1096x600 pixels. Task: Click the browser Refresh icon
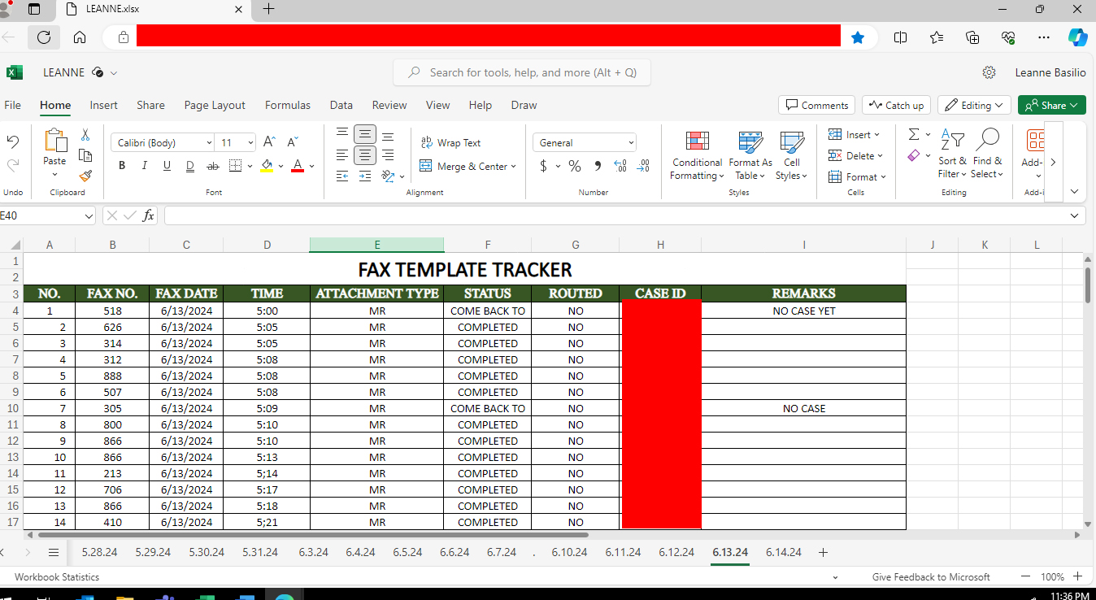tap(44, 37)
